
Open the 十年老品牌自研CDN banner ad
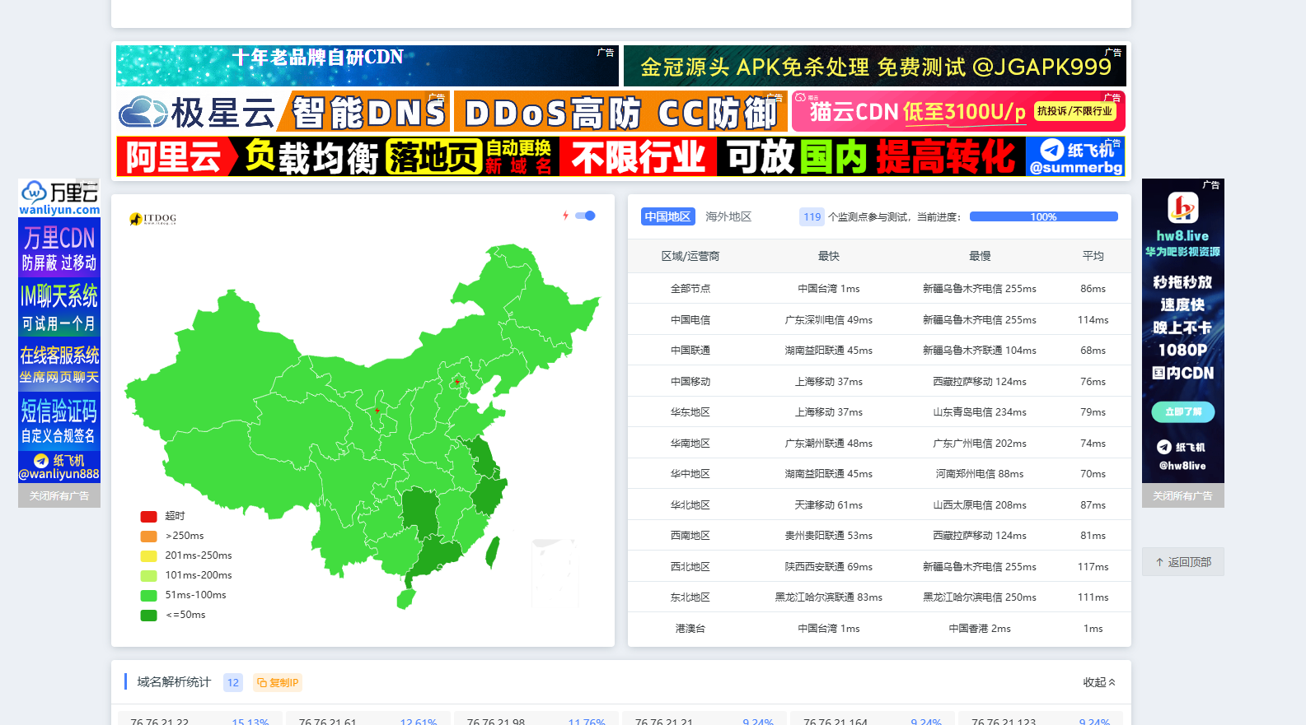(x=367, y=66)
